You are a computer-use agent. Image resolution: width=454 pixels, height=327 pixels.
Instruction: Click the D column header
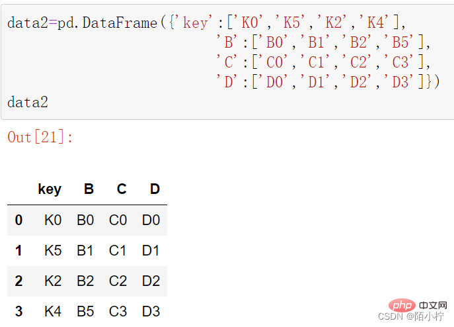coord(155,189)
